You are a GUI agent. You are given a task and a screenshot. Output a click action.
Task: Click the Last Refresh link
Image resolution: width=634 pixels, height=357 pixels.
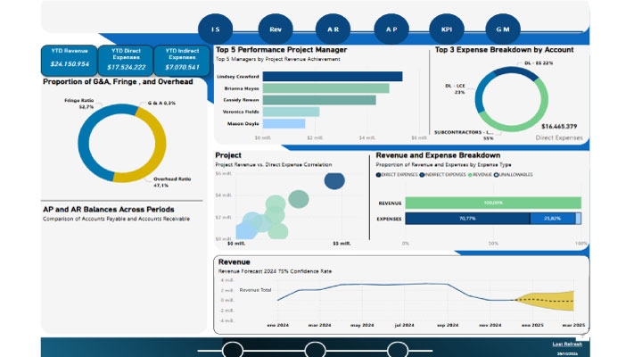567,344
